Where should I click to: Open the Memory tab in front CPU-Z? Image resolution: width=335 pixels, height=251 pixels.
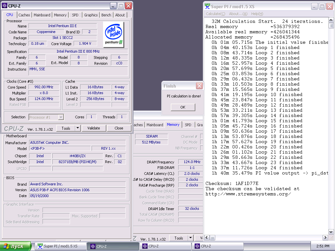pos(60,15)
